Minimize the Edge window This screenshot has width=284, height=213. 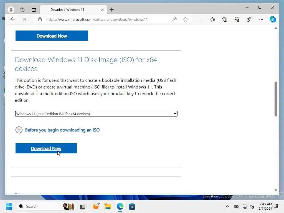pos(247,7)
